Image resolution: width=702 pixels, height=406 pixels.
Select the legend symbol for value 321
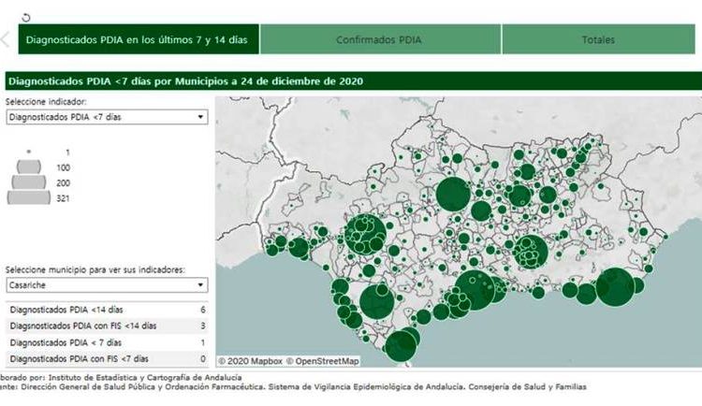[28, 197]
